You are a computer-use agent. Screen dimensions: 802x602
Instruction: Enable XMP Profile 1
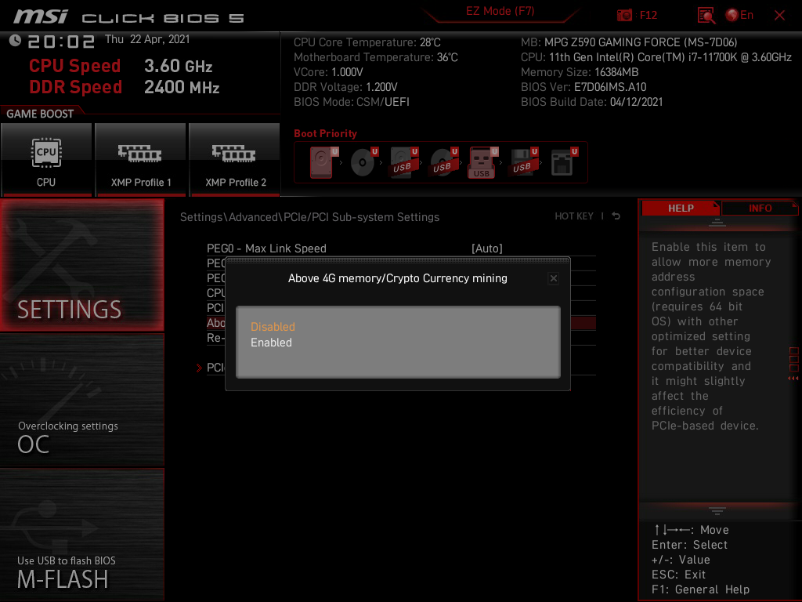pos(141,160)
